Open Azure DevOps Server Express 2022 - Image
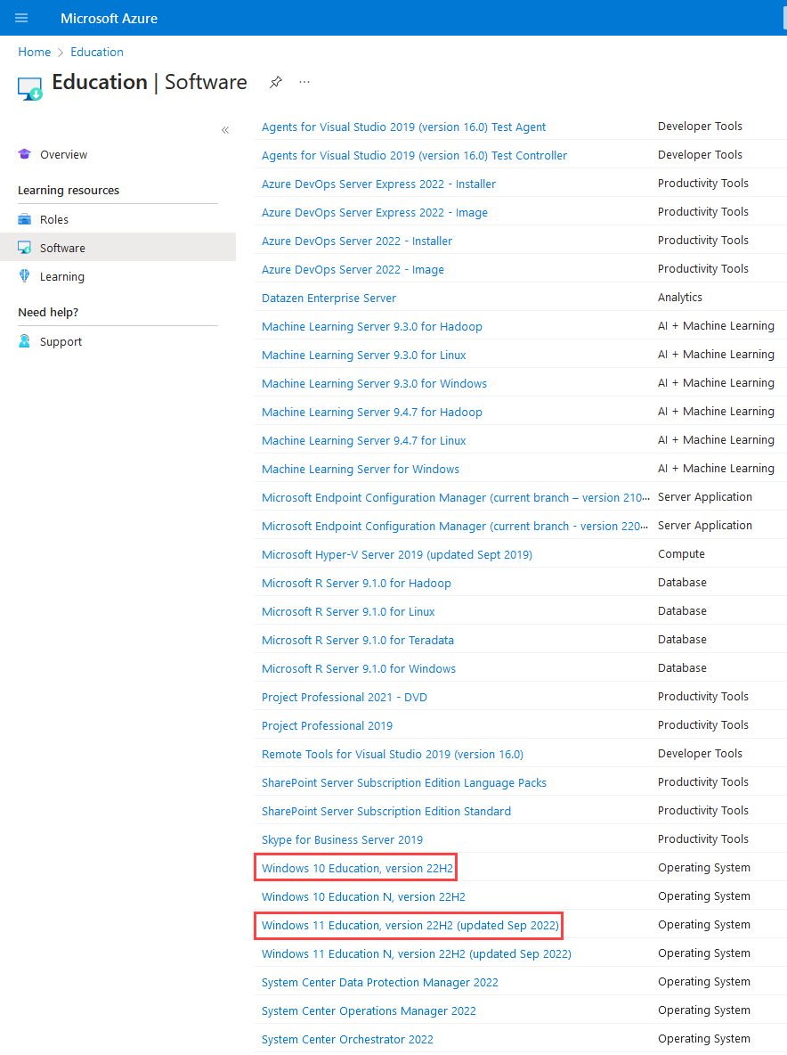Viewport: 787px width, 1055px height. (374, 213)
